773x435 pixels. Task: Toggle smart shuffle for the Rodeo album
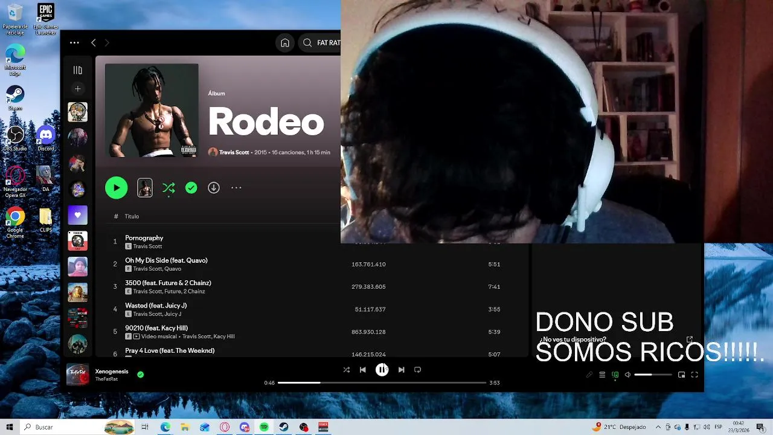[x=168, y=188]
